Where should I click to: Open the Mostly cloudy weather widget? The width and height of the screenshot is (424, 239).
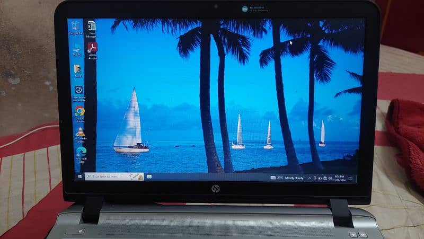pos(287,178)
